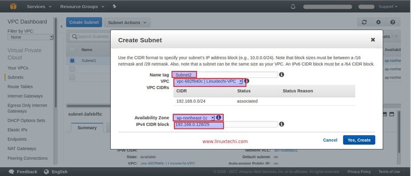
Task: Click the help question mark icon
Action: (x=393, y=22)
